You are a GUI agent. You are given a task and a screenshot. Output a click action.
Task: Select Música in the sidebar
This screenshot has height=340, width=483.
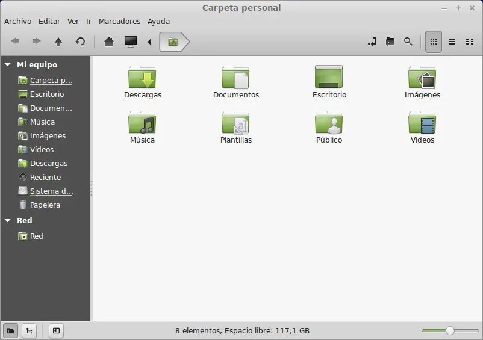[36, 122]
